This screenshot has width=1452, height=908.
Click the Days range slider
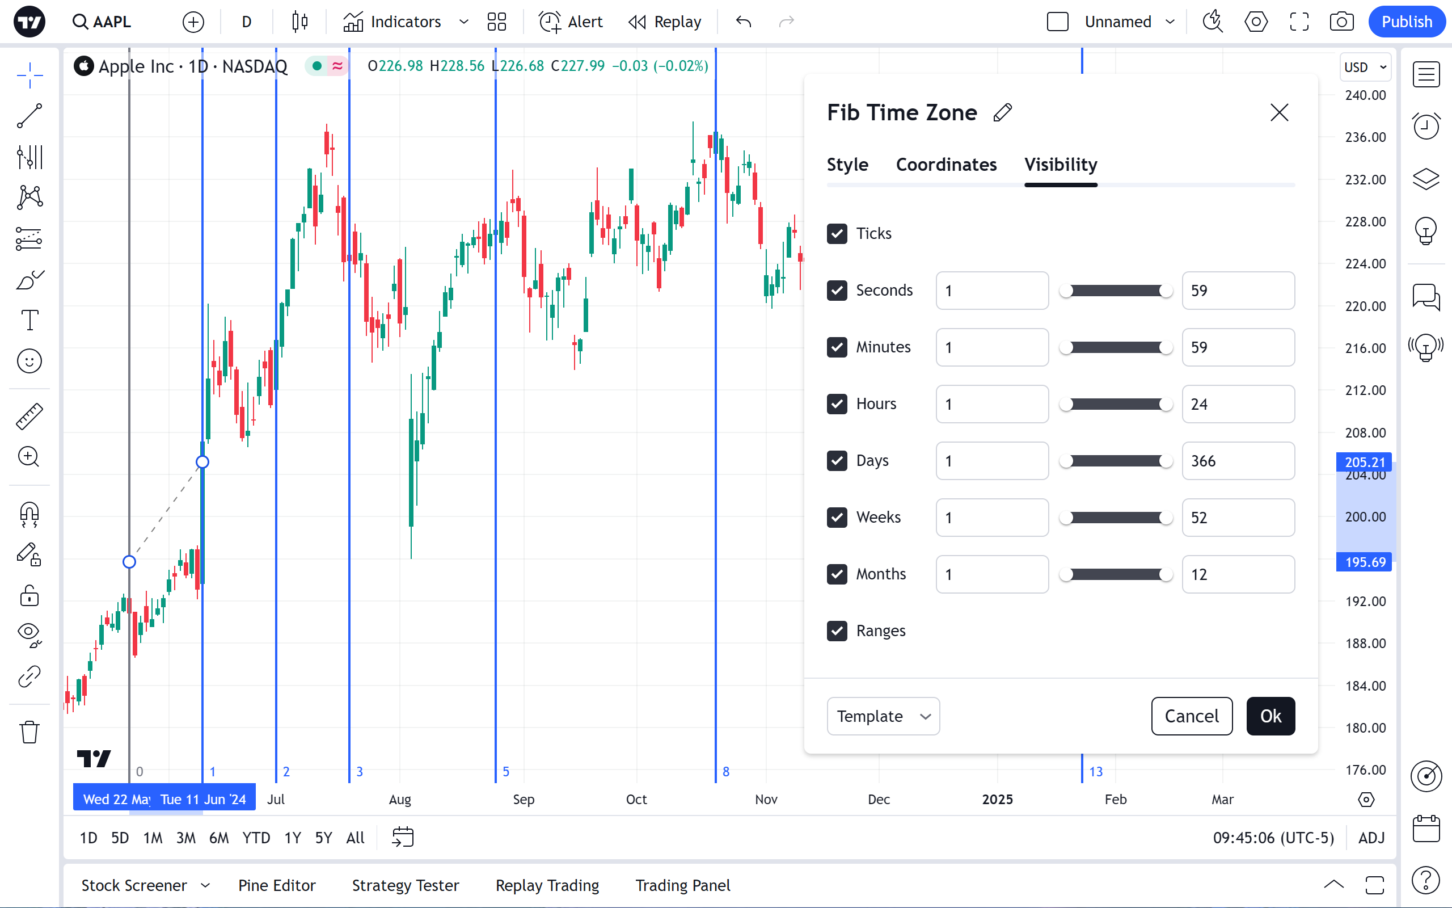point(1116,461)
